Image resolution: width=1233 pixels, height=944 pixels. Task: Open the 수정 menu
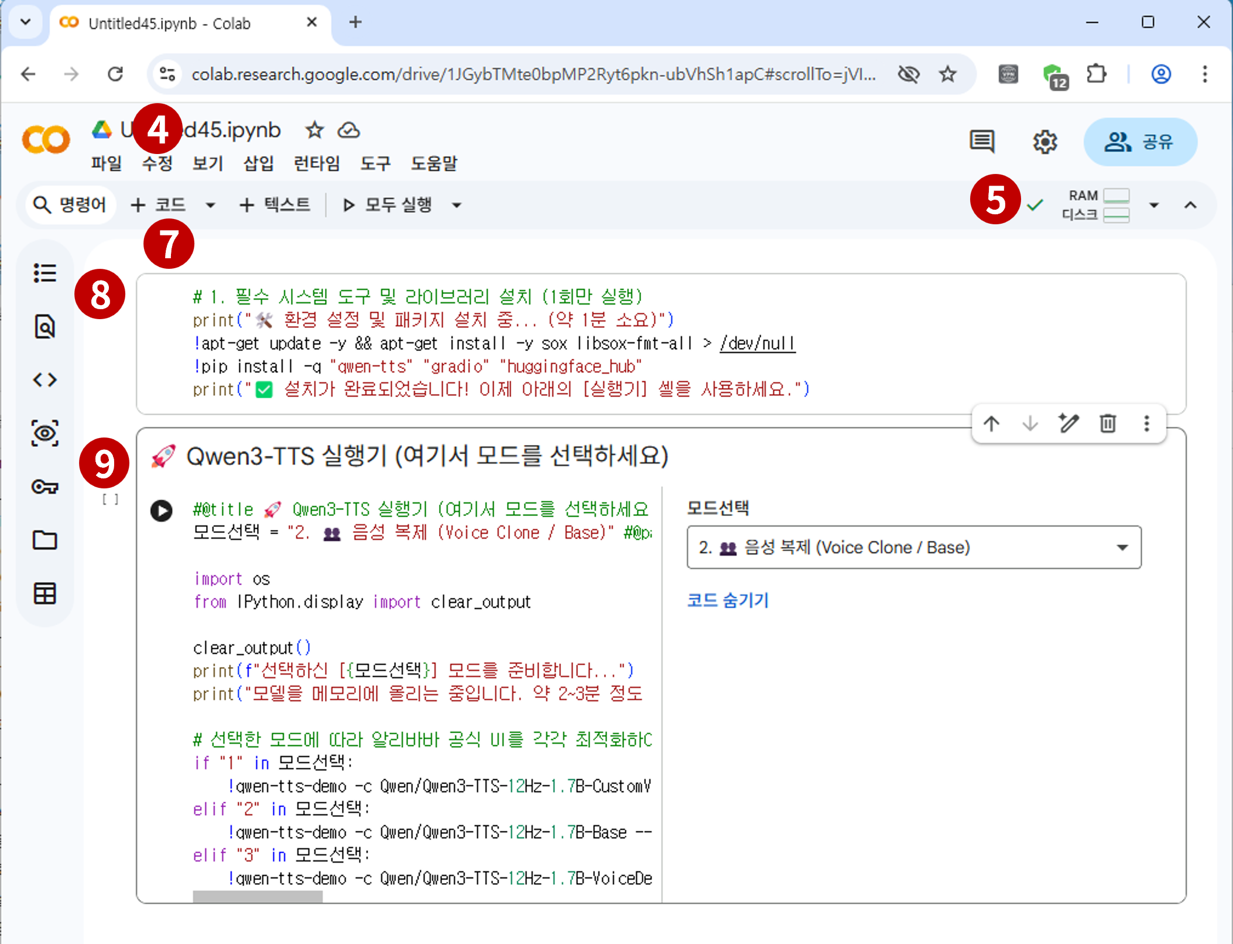[157, 163]
